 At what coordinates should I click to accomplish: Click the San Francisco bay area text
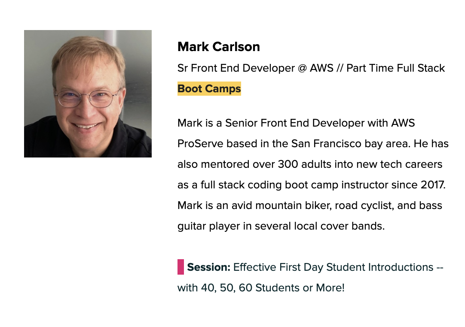pyautogui.click(x=351, y=144)
